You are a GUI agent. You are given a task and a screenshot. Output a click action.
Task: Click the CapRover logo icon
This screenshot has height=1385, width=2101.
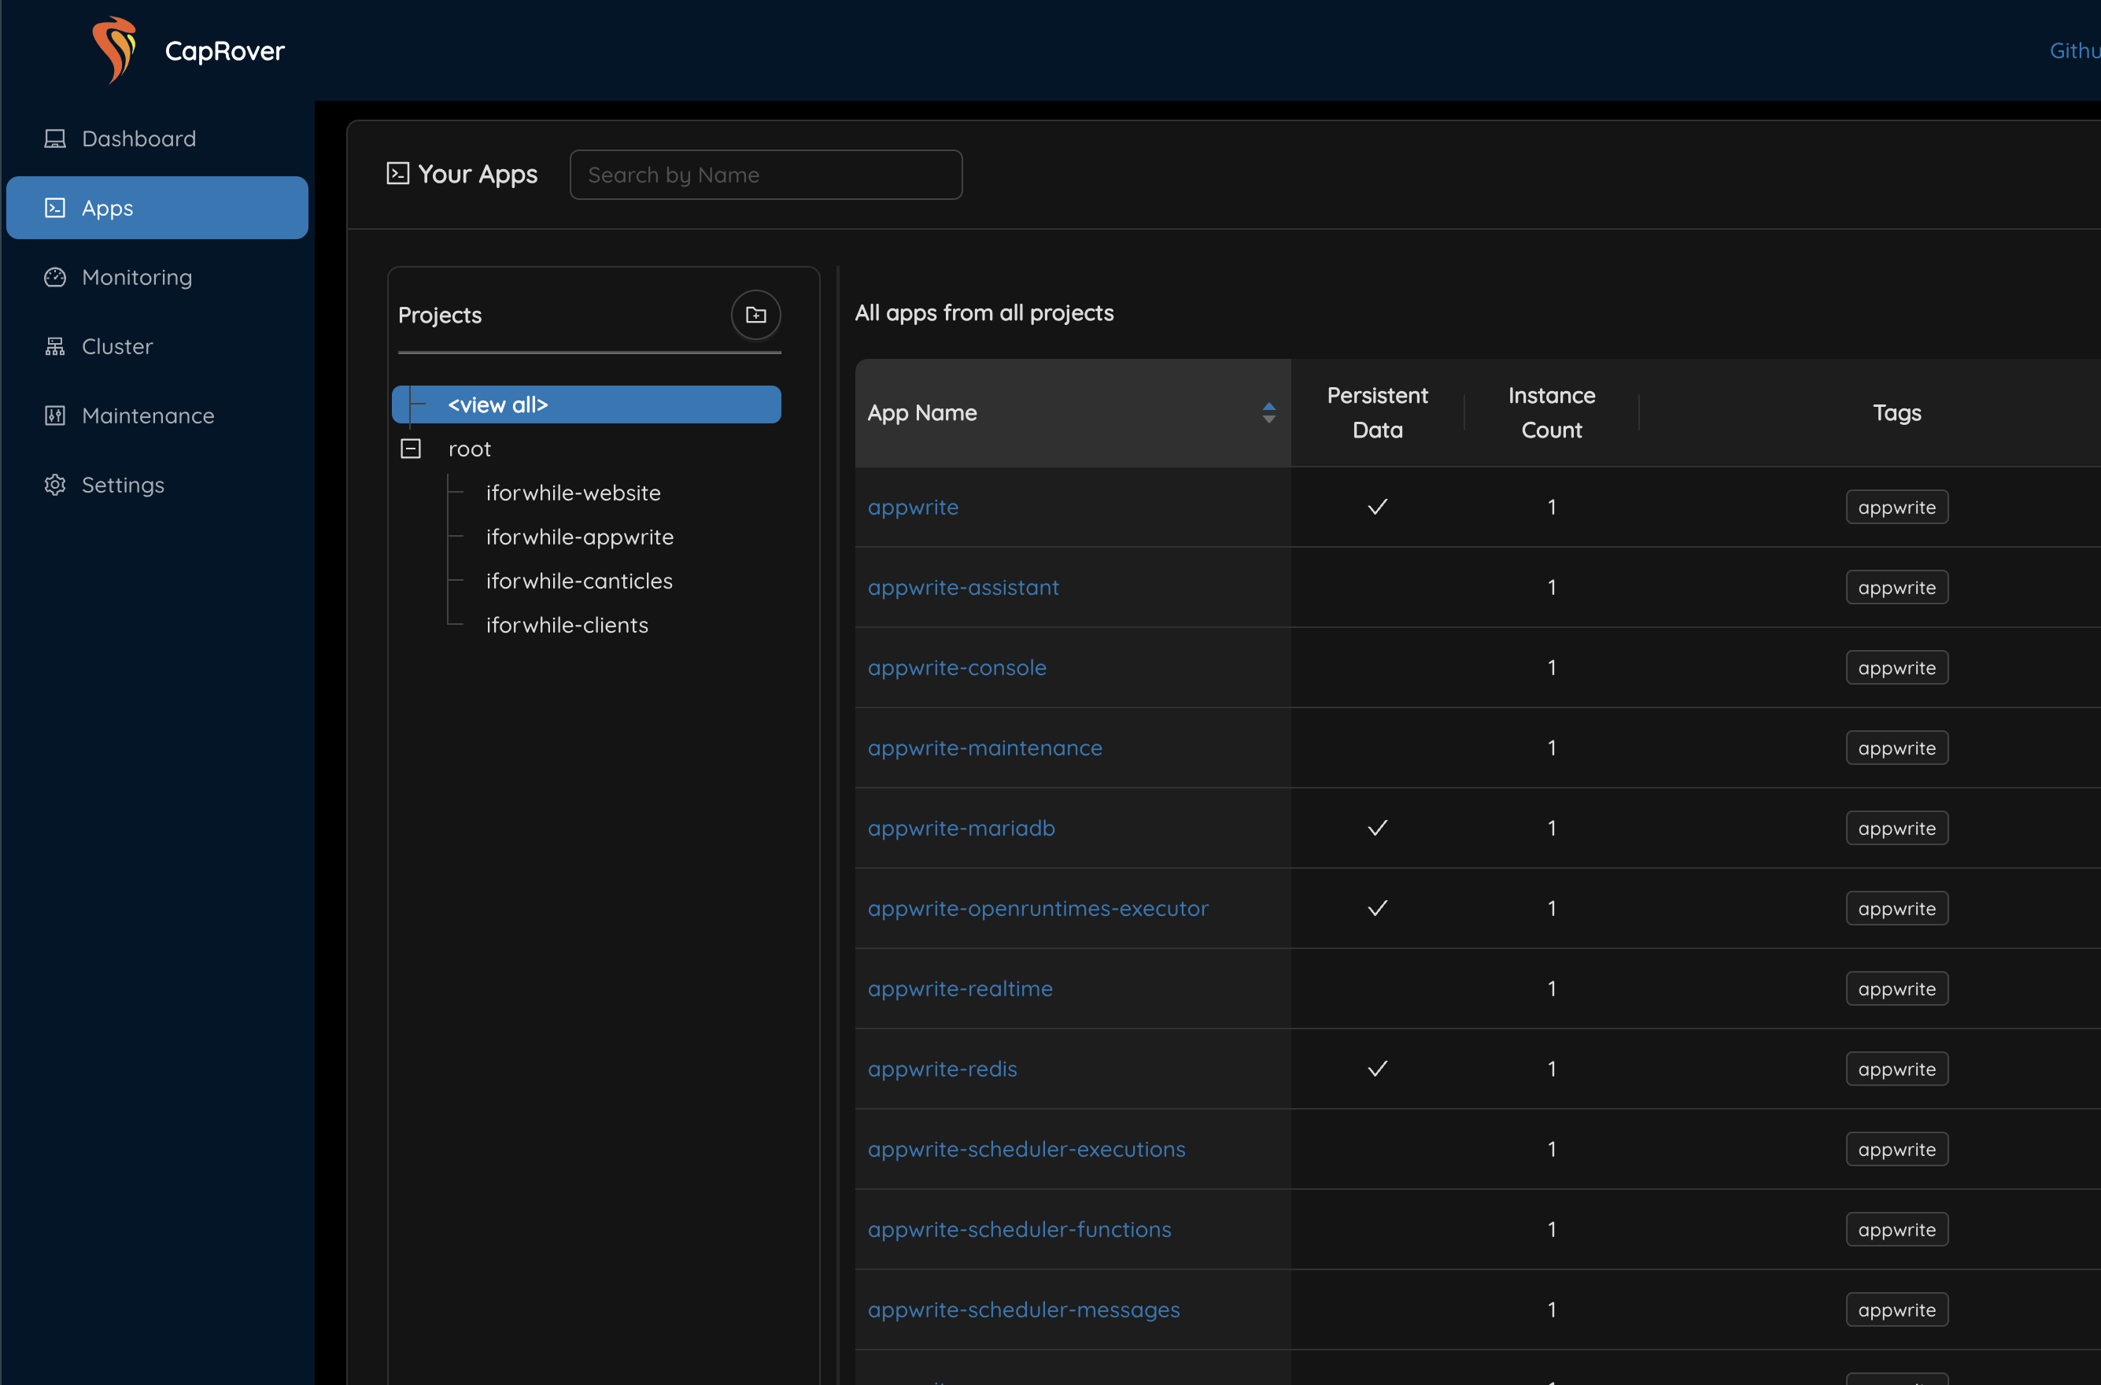(115, 50)
